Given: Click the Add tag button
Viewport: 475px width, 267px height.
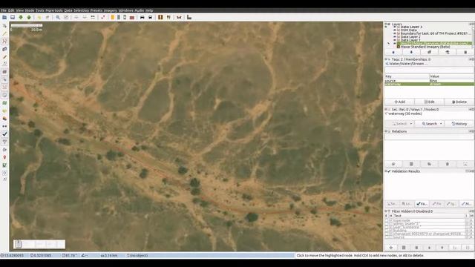Looking at the screenshot, I should point(399,102).
